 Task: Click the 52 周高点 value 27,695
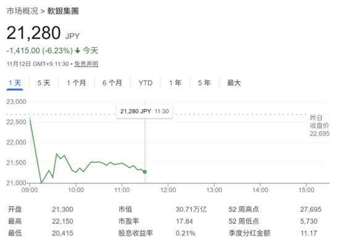click(x=311, y=209)
